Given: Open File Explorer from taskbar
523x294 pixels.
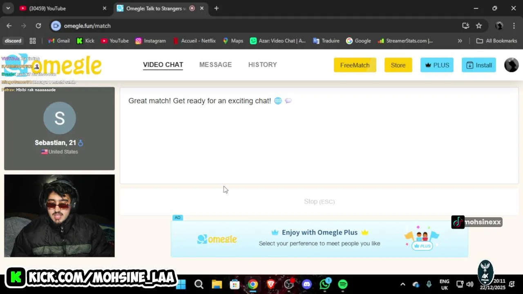Looking at the screenshot, I should 217,284.
